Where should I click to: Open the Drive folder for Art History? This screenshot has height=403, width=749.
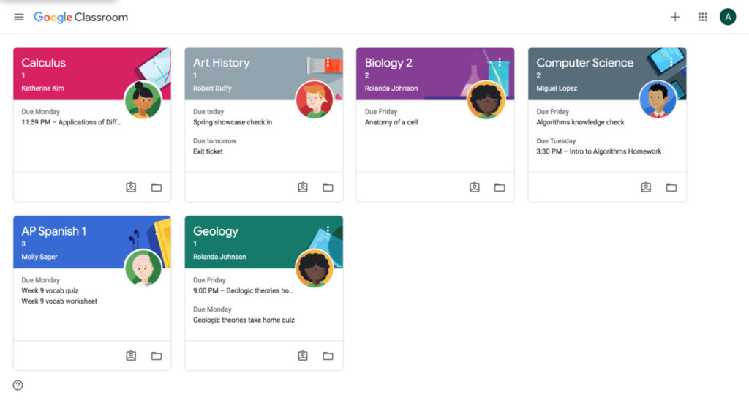click(328, 187)
